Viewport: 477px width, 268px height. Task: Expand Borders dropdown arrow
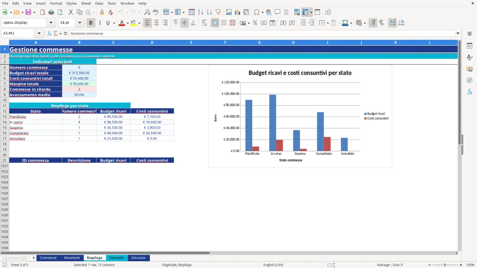[328, 23]
